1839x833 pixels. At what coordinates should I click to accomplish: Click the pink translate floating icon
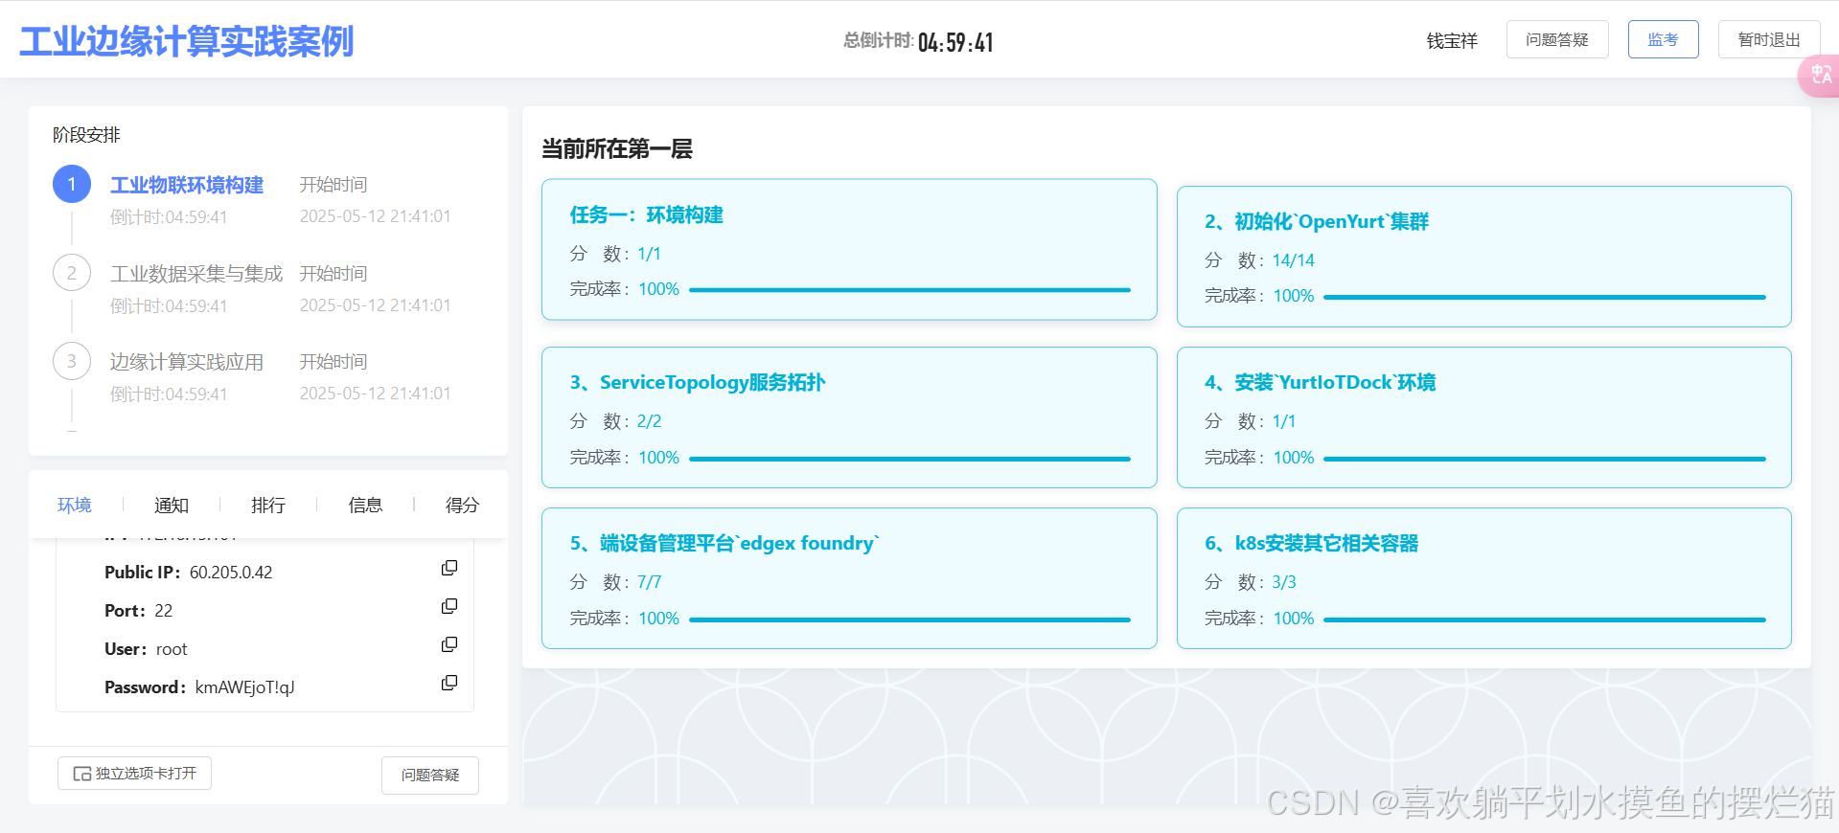(1819, 75)
